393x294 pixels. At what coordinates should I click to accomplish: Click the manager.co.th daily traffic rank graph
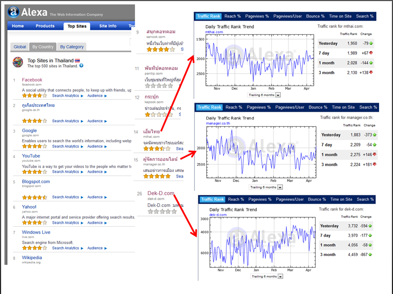(261, 152)
